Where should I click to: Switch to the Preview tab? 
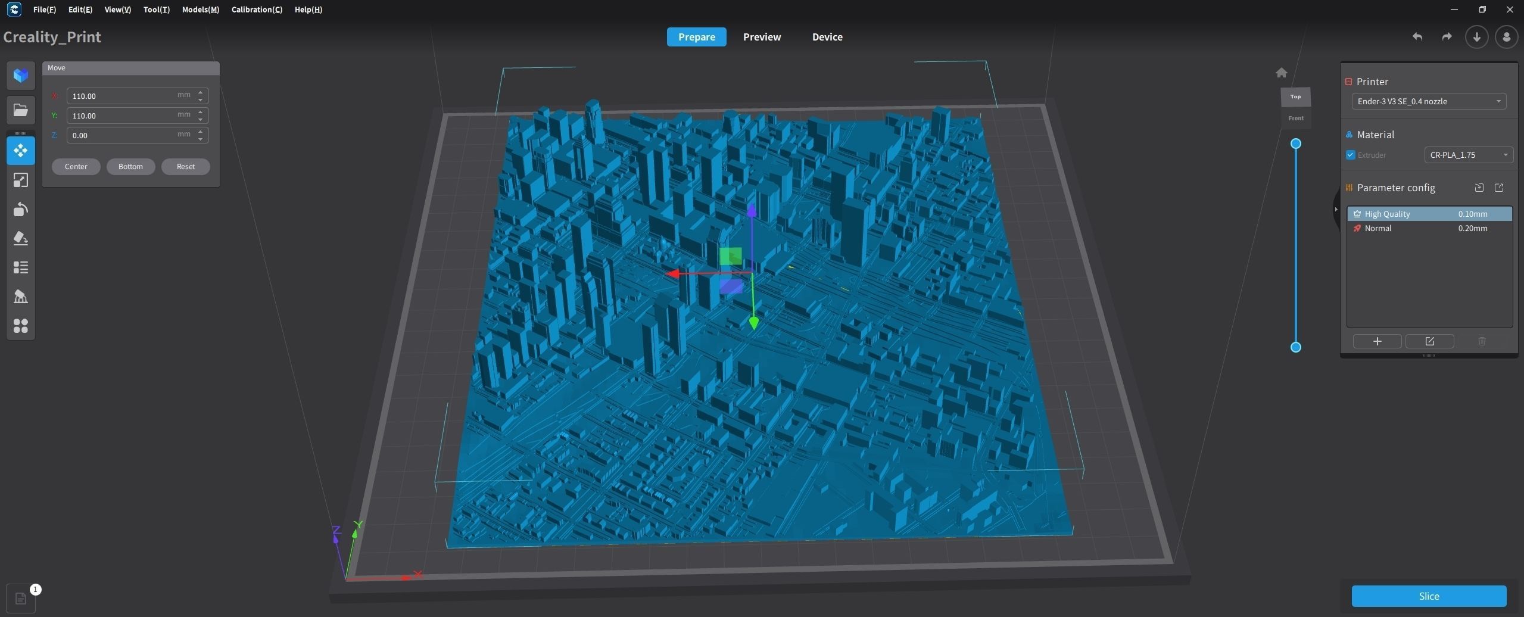tap(762, 37)
